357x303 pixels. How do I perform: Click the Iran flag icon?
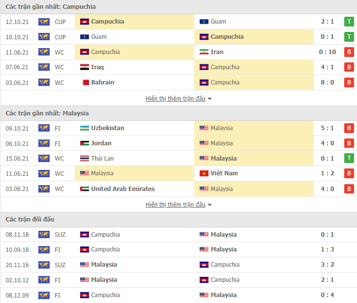click(204, 52)
